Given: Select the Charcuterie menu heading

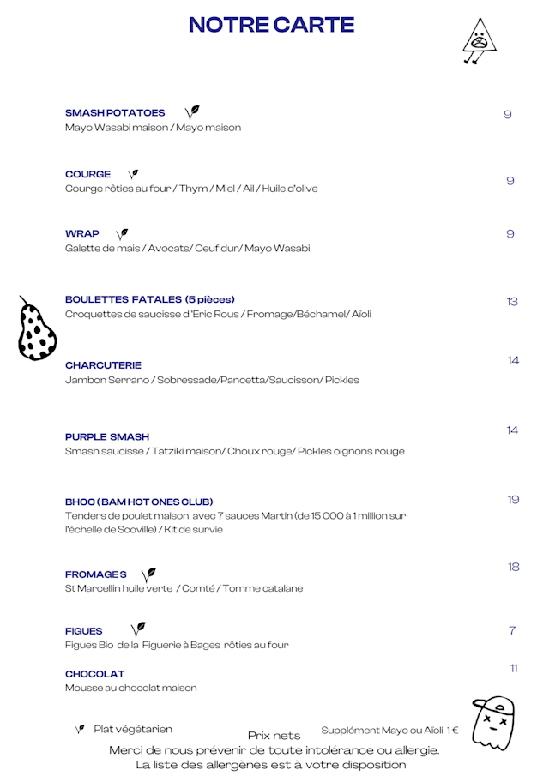Looking at the screenshot, I should click(103, 365).
